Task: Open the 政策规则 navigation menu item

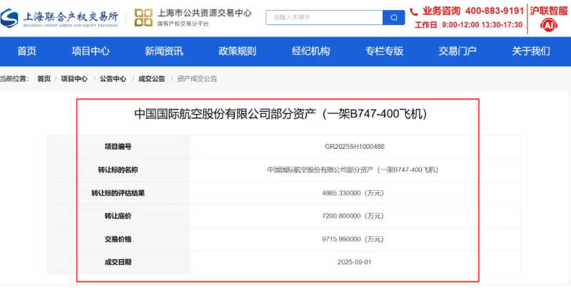Action: click(x=237, y=51)
